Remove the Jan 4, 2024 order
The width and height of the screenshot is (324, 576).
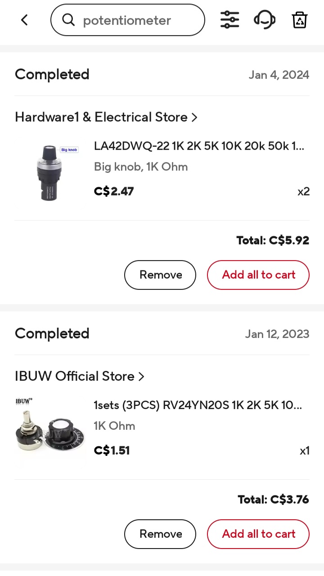[x=160, y=275]
